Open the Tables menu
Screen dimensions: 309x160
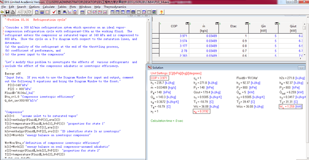coord(62,7)
